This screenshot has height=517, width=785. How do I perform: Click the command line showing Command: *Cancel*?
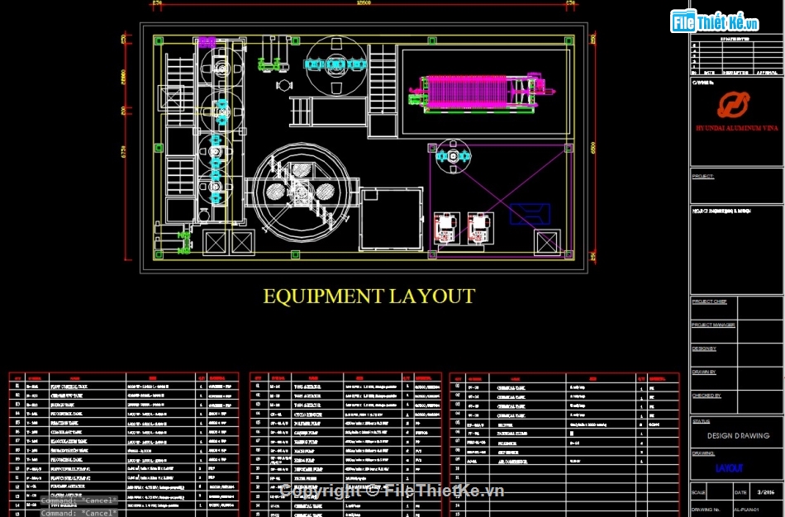coord(80,510)
